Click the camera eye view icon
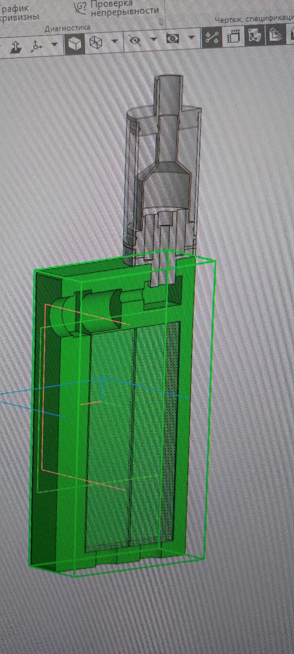 173,39
